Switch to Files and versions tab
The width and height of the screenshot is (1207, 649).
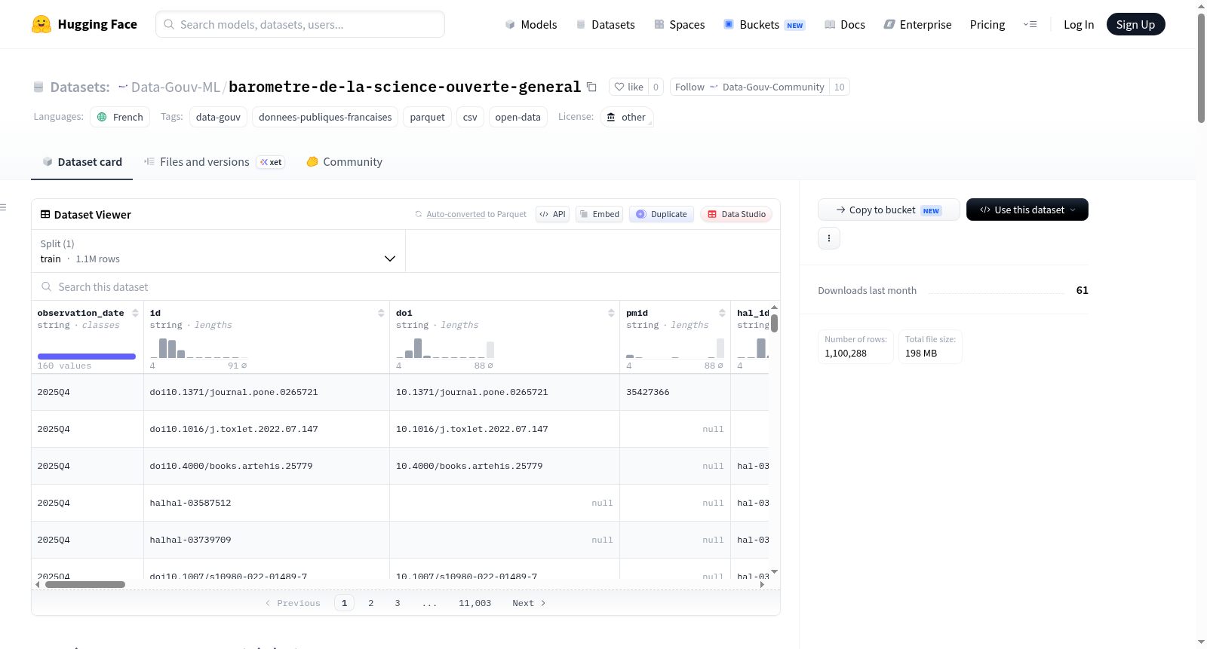tap(214, 161)
